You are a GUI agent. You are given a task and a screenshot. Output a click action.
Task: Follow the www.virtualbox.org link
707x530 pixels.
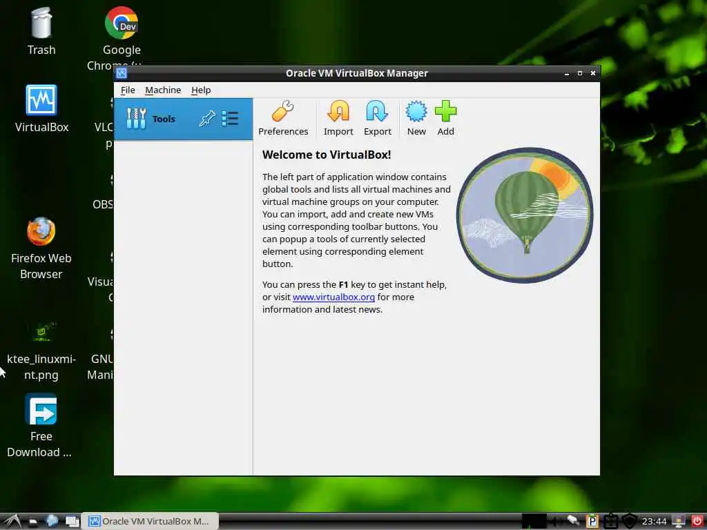(333, 297)
